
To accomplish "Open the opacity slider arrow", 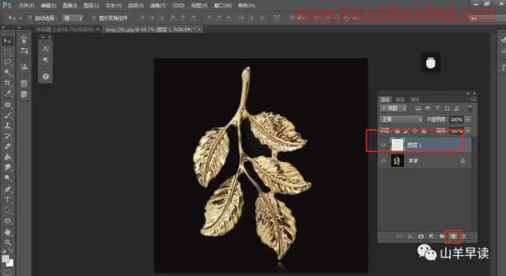I will coord(468,120).
